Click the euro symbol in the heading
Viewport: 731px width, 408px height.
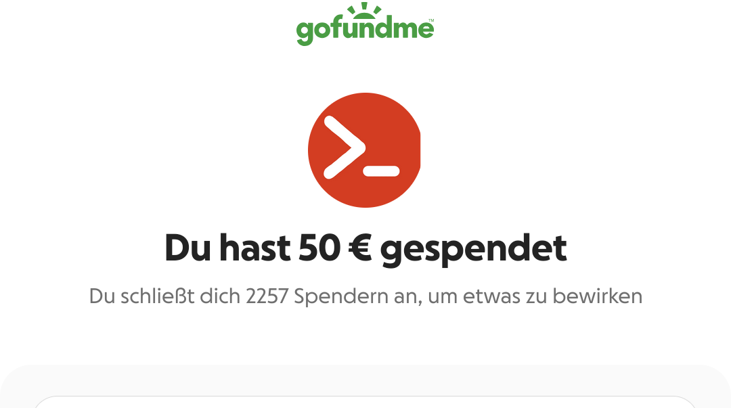(360, 248)
